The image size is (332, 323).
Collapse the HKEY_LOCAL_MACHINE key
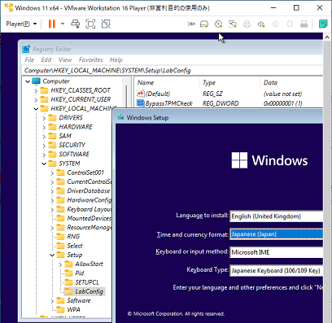click(36, 109)
